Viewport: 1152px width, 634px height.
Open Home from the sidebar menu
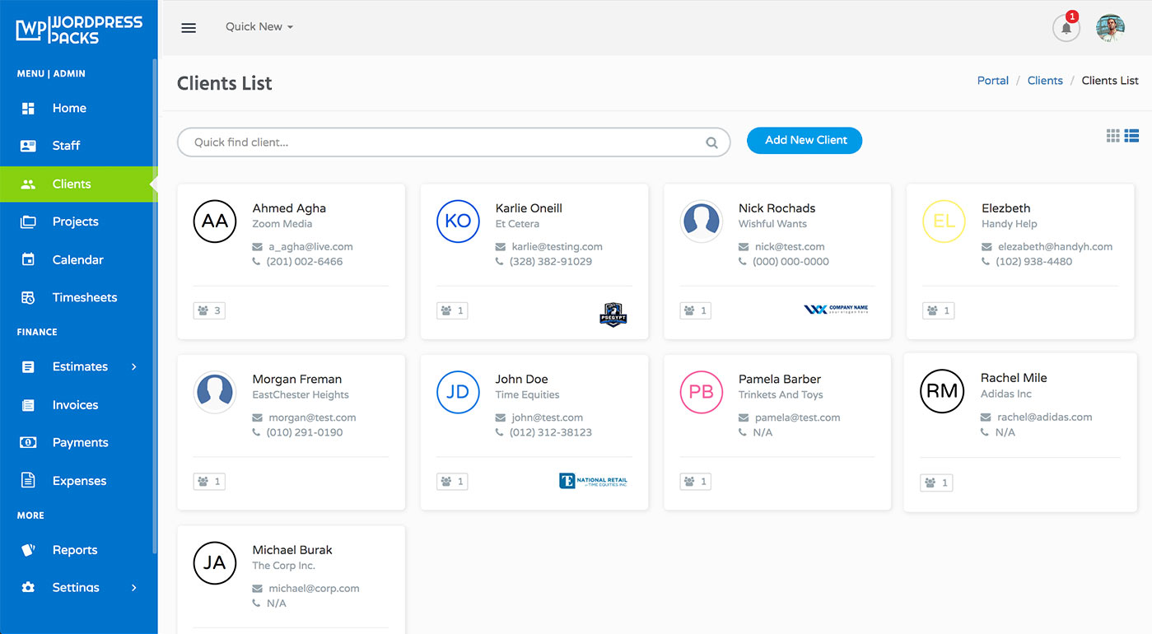tap(69, 108)
